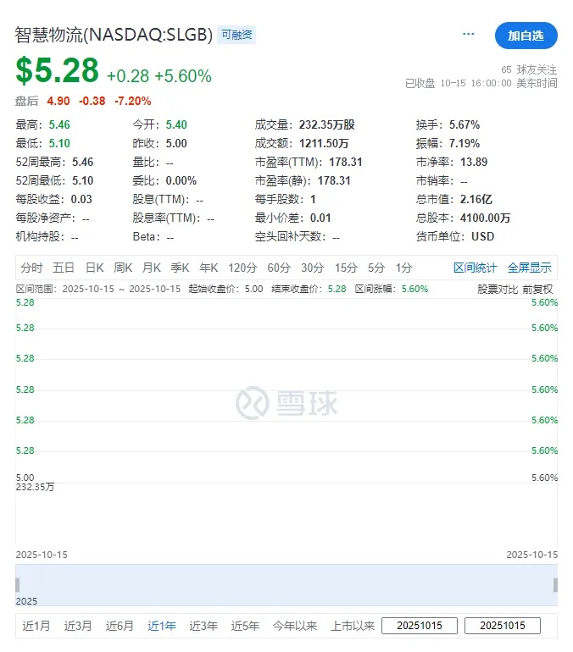Click the 每股收益 value 0.03

pos(81,200)
